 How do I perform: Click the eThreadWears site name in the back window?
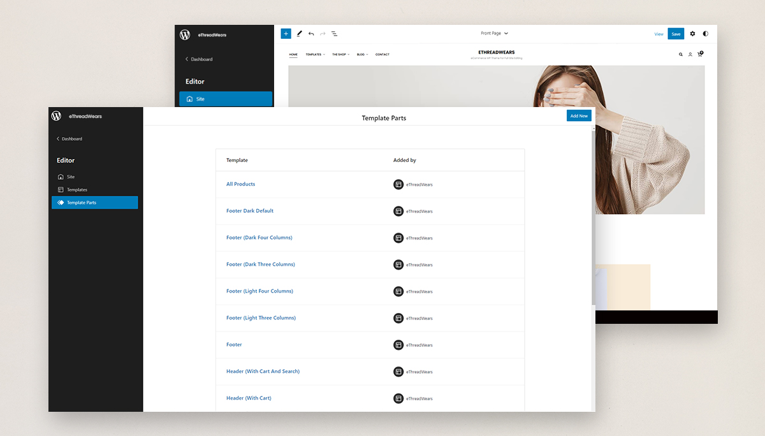point(211,35)
